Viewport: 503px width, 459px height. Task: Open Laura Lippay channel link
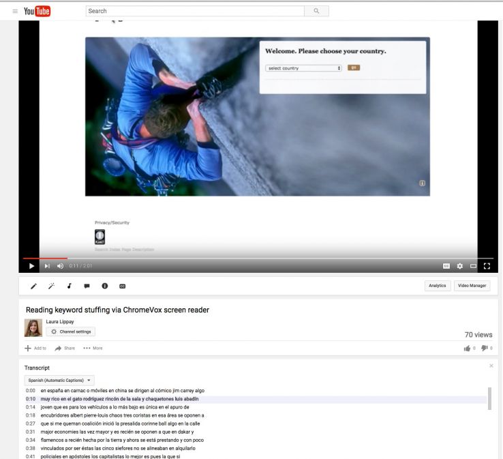(60, 321)
